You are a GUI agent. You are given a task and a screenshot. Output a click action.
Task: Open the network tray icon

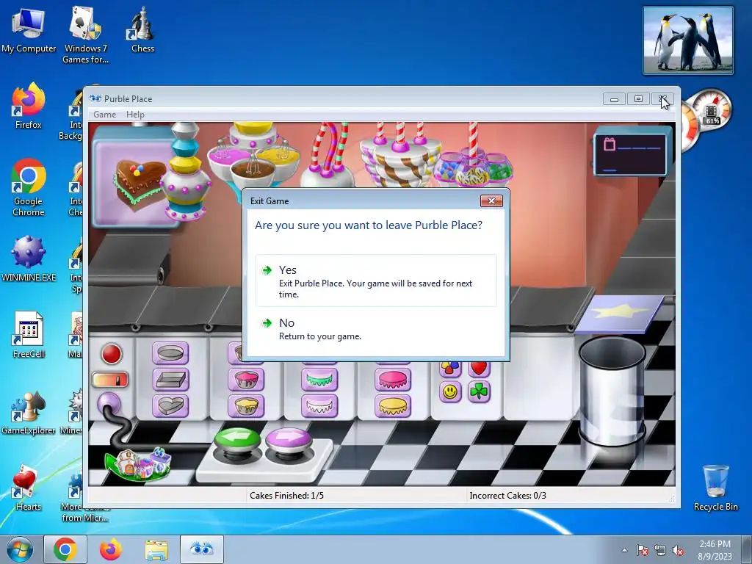pyautogui.click(x=660, y=551)
